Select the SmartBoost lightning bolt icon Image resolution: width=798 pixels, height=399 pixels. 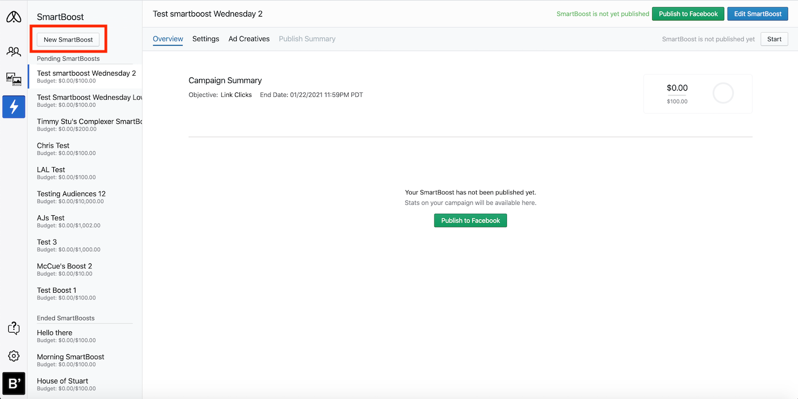[x=14, y=107]
